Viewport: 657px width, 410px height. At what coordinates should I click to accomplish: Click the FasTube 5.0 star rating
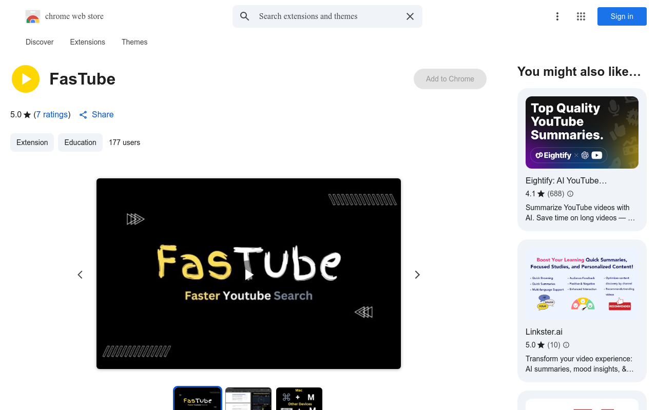[21, 114]
